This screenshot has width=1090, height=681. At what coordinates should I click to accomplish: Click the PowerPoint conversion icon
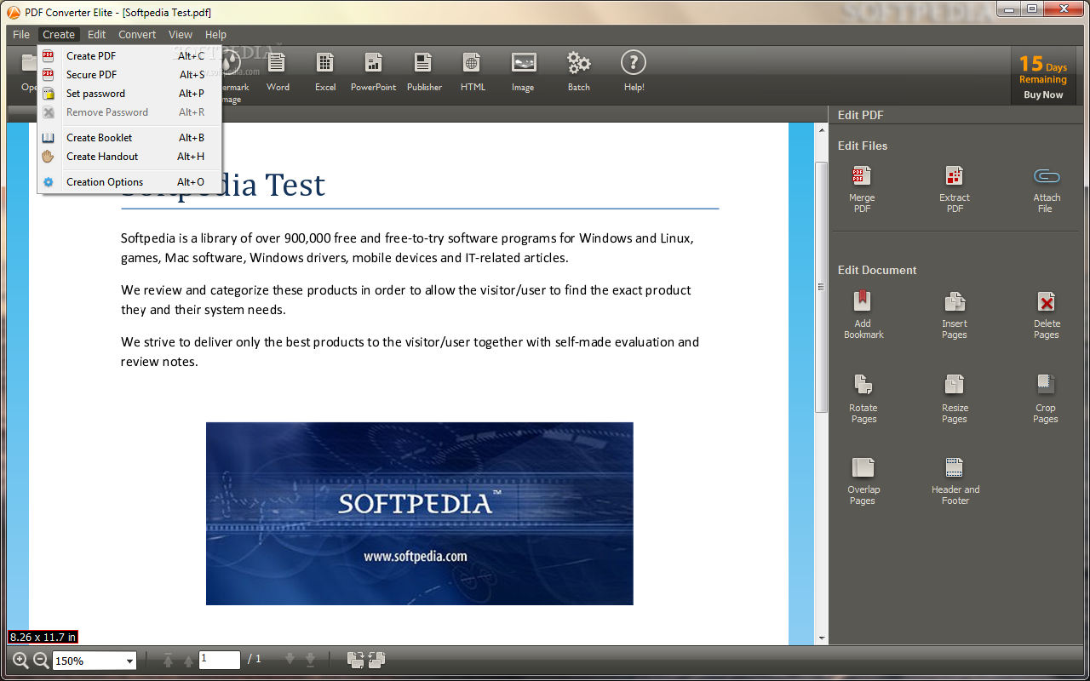pos(373,63)
